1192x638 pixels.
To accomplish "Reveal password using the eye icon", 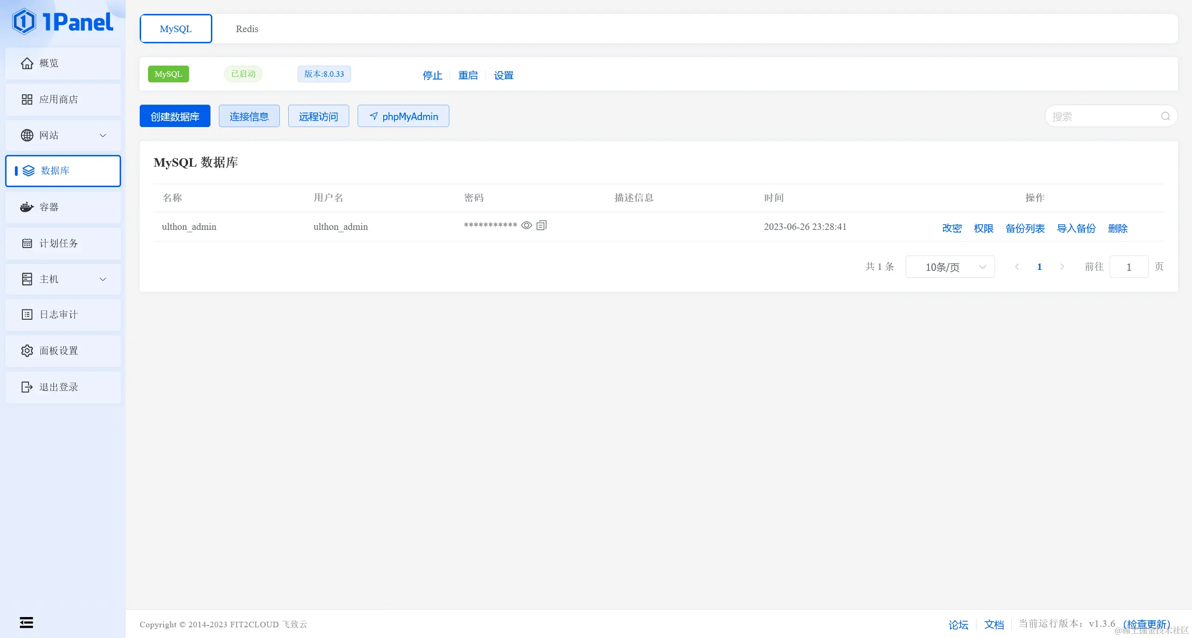I will (x=526, y=226).
